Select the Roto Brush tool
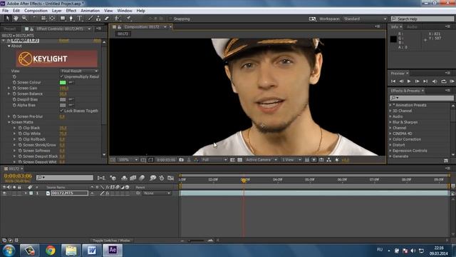Image resolution: width=456 pixels, height=257 pixels. 117,19
